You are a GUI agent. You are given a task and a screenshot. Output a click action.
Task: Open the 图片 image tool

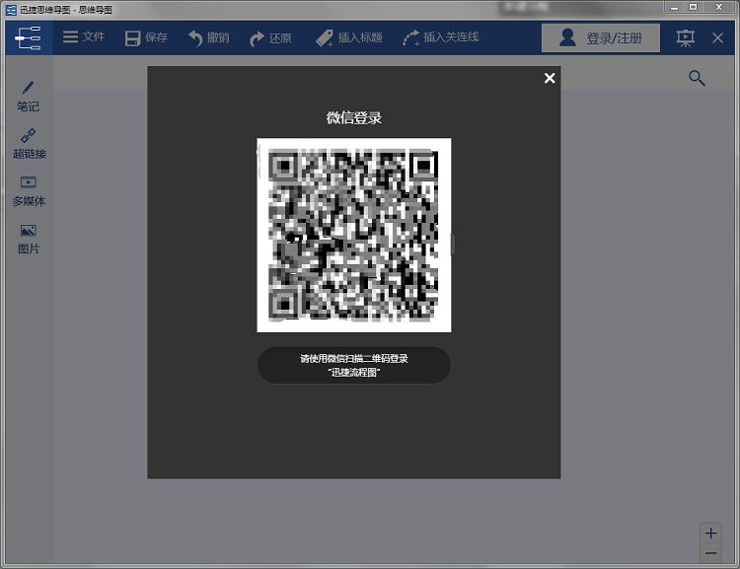tap(29, 240)
